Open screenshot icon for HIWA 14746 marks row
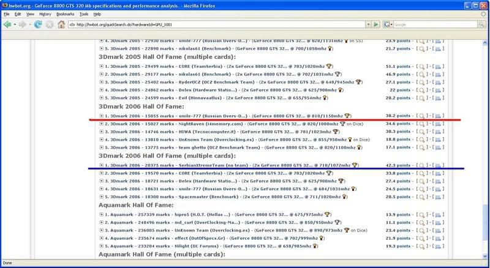This screenshot has height=268, width=490. pyautogui.click(x=438, y=132)
